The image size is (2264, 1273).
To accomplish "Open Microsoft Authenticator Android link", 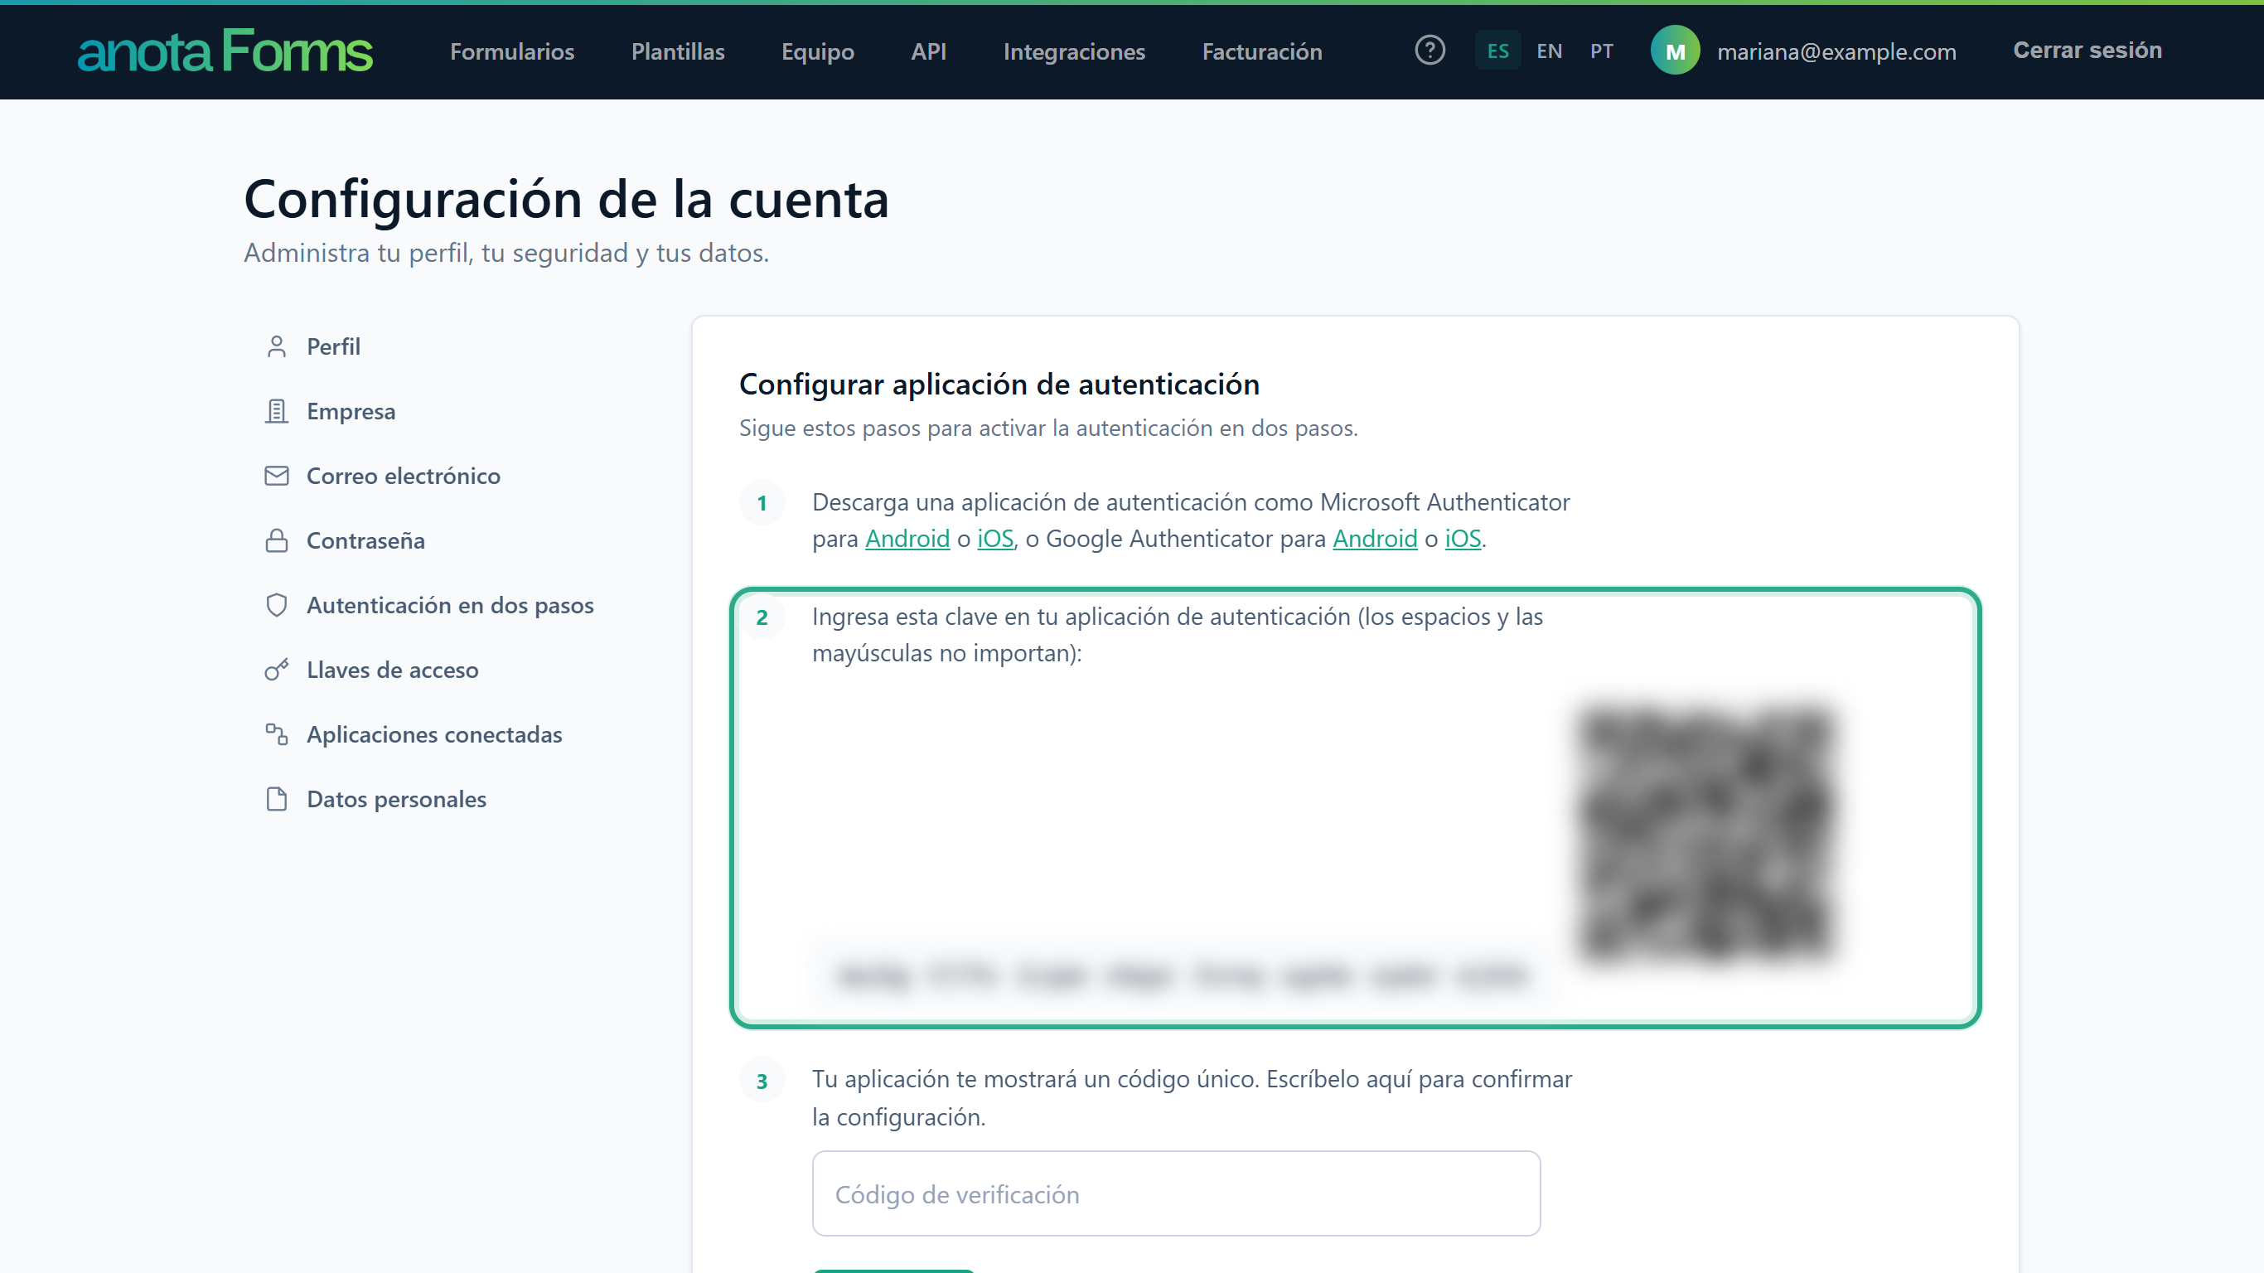I will point(907,538).
